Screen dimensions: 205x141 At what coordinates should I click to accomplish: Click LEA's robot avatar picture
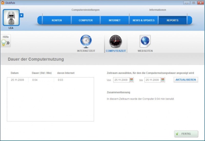11,17
